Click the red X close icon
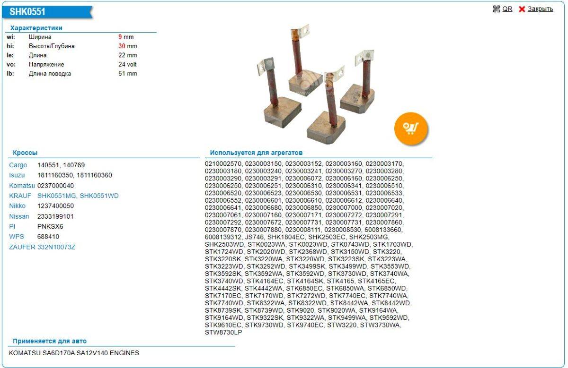Viewport: 568px width, 368px height. 522,9
